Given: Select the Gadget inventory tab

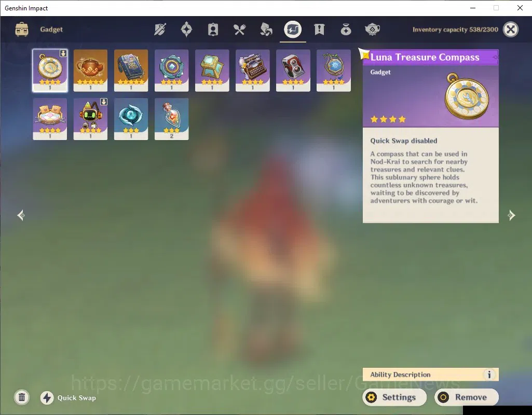Looking at the screenshot, I should click(x=293, y=30).
